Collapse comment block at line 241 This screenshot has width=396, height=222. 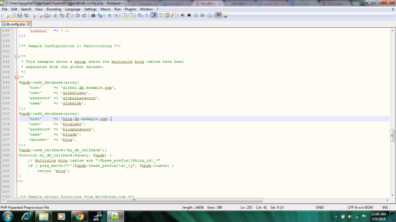tap(17, 56)
